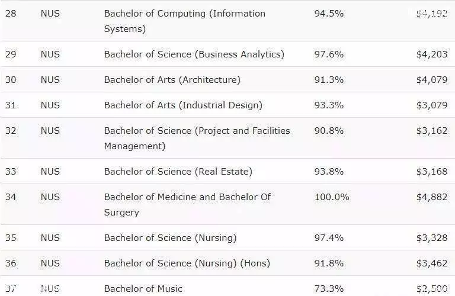Select Bachelor of Arts (Industrial Design) entry
Screen dimensions: 455x296
(x=183, y=105)
